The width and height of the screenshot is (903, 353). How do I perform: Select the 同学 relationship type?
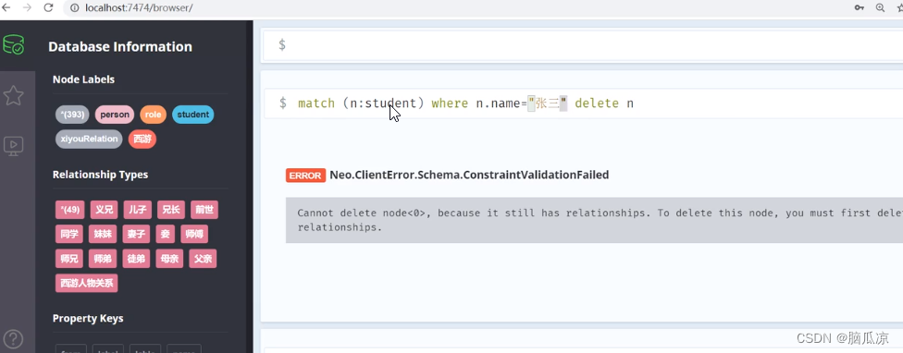tap(69, 234)
